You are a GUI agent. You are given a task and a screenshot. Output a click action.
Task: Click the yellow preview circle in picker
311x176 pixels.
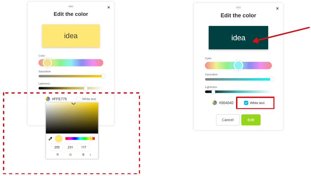point(58,139)
